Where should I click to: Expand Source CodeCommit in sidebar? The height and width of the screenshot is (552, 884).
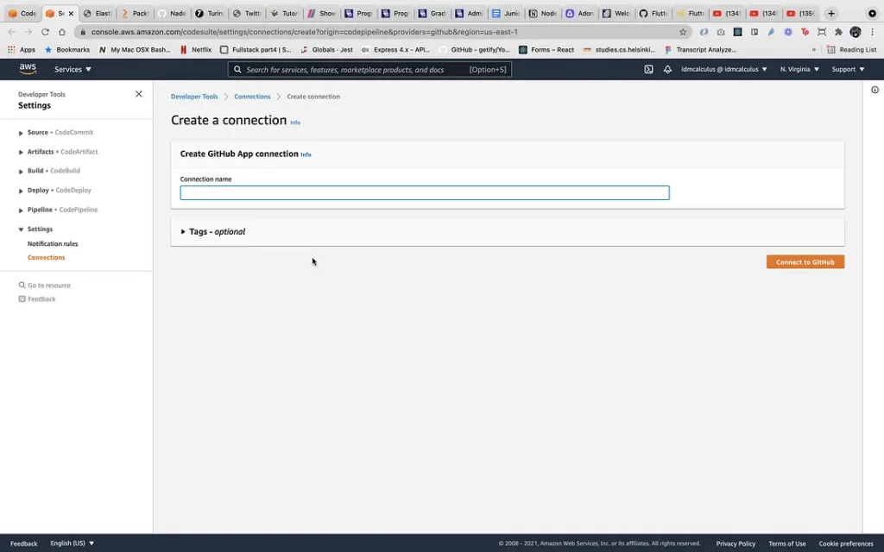(x=21, y=133)
